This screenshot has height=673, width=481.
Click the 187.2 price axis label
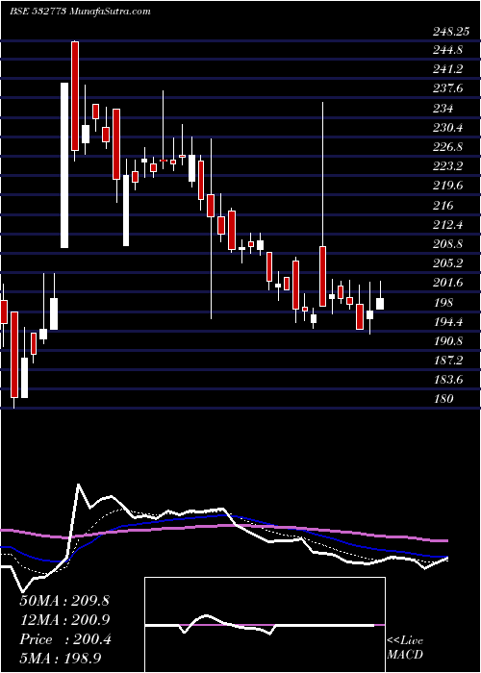[446, 361]
